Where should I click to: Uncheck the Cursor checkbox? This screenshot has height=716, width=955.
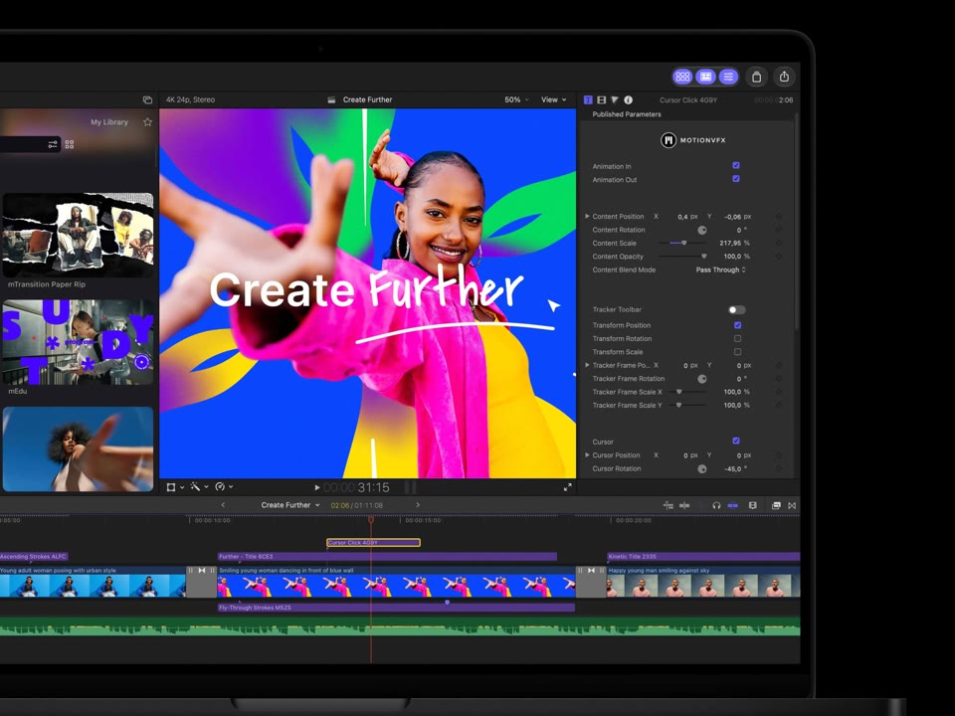[736, 441]
